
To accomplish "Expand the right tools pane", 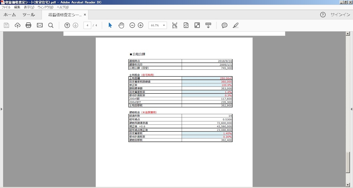I will click(x=351, y=109).
